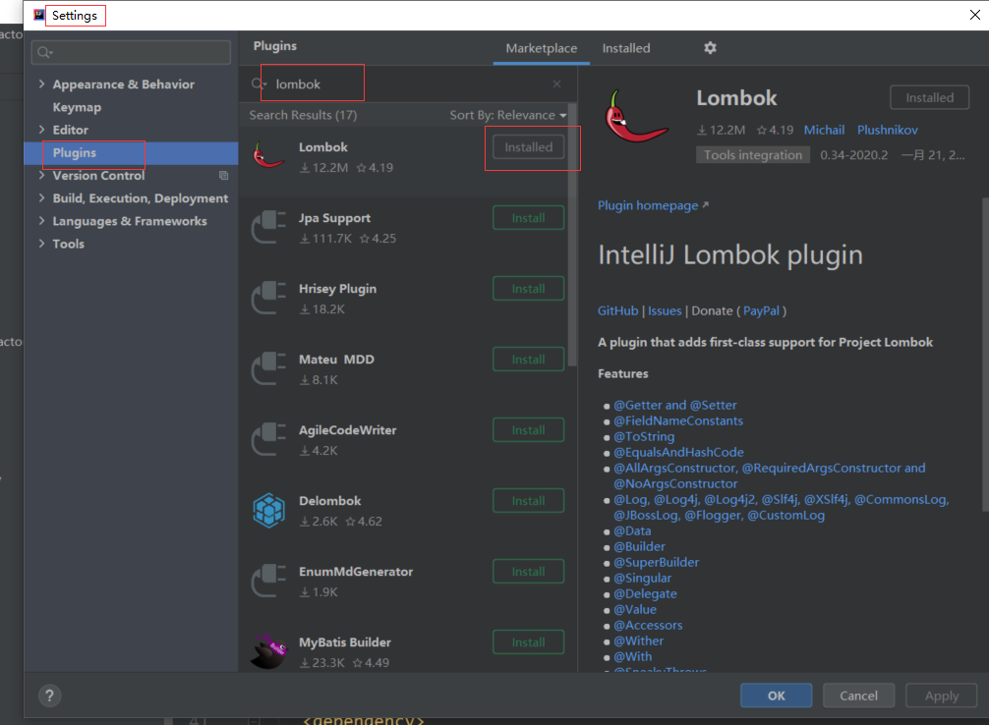This screenshot has width=989, height=725.
Task: Install the Hrisey Plugin
Action: click(528, 289)
